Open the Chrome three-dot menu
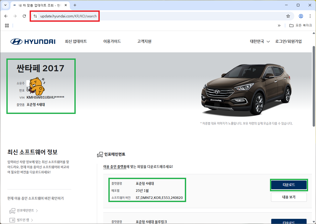Viewport: 316px width, 224px height. pos(310,16)
